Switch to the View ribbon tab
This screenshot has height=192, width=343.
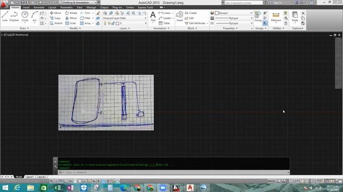point(80,7)
